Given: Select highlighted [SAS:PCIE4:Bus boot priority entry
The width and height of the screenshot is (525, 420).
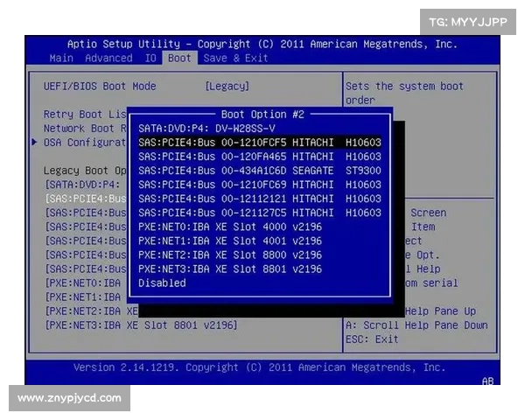Looking at the screenshot, I should tap(86, 199).
